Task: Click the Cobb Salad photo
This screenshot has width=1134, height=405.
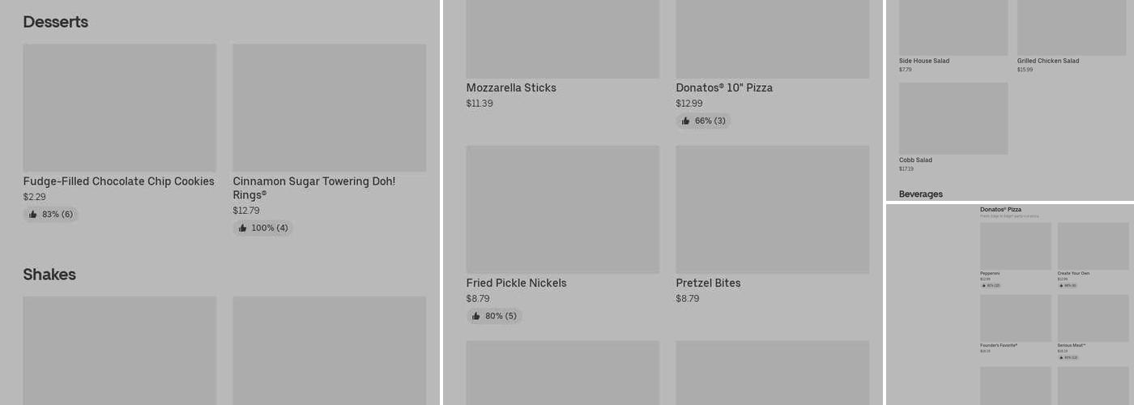Action: click(x=953, y=118)
